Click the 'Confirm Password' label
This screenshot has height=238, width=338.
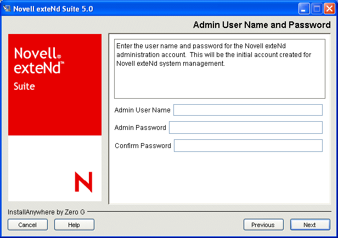(x=143, y=146)
